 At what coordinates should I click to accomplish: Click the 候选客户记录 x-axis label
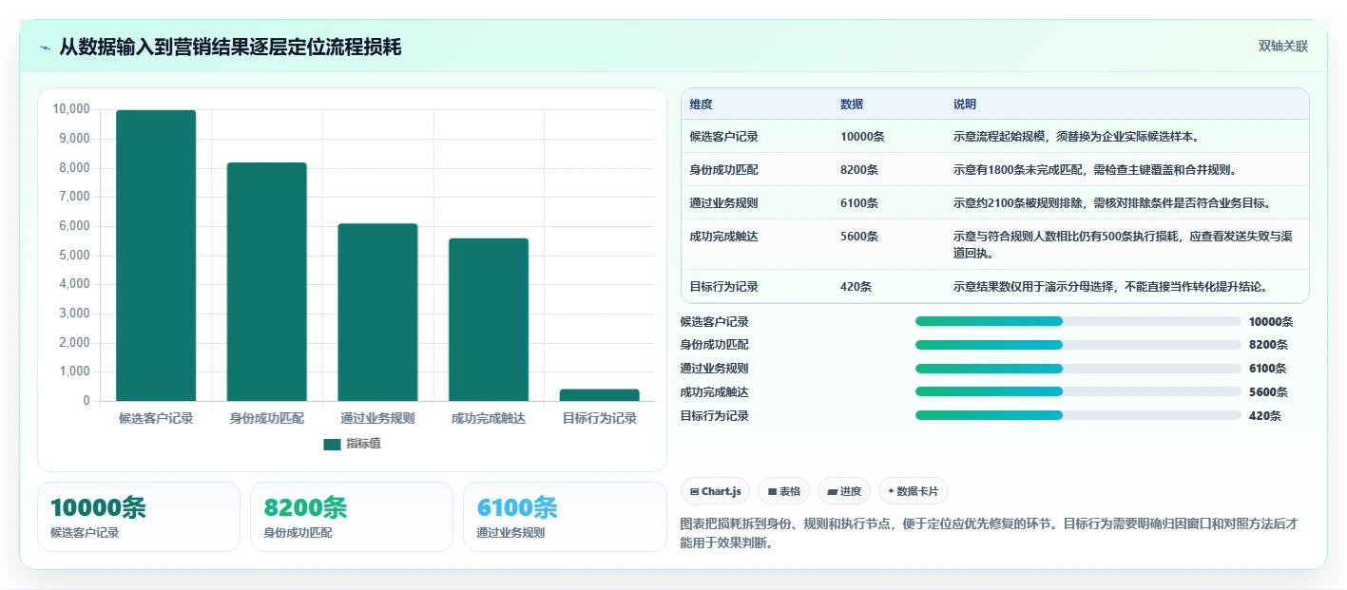tap(156, 418)
